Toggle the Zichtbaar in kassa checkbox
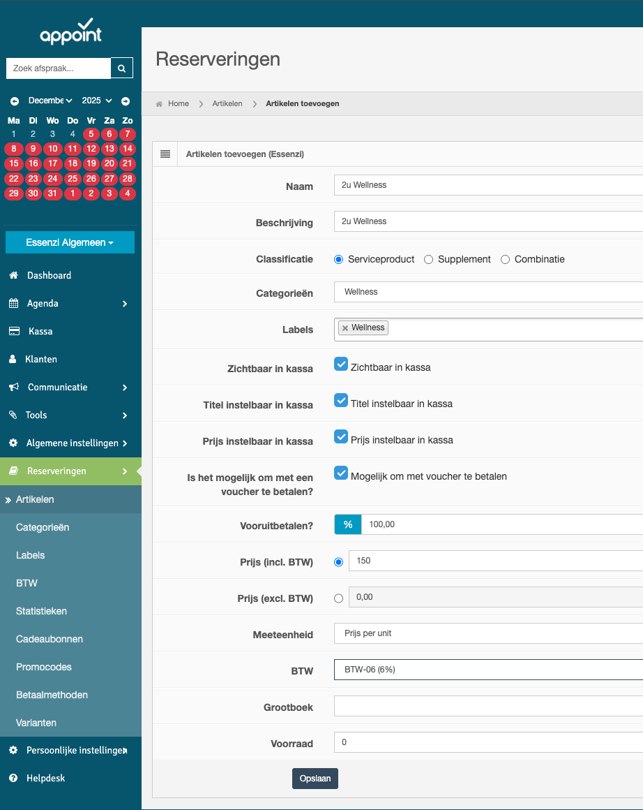The height and width of the screenshot is (810, 643). tap(341, 364)
